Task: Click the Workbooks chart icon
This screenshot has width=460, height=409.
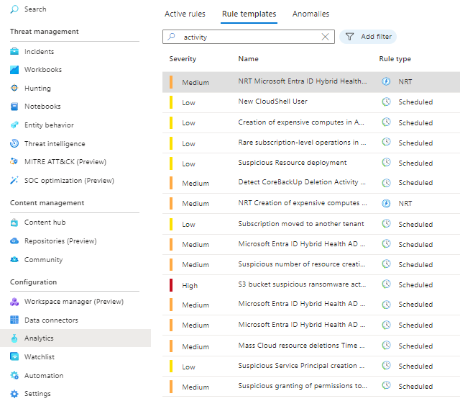Action: 14,70
